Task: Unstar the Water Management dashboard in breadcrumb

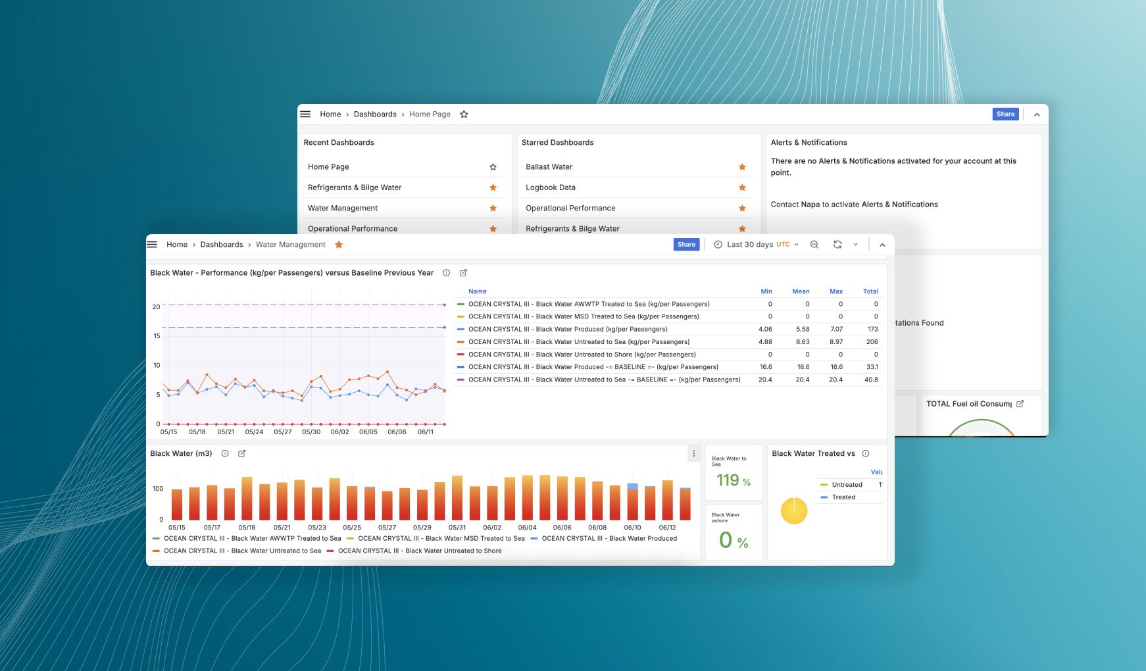Action: click(339, 245)
